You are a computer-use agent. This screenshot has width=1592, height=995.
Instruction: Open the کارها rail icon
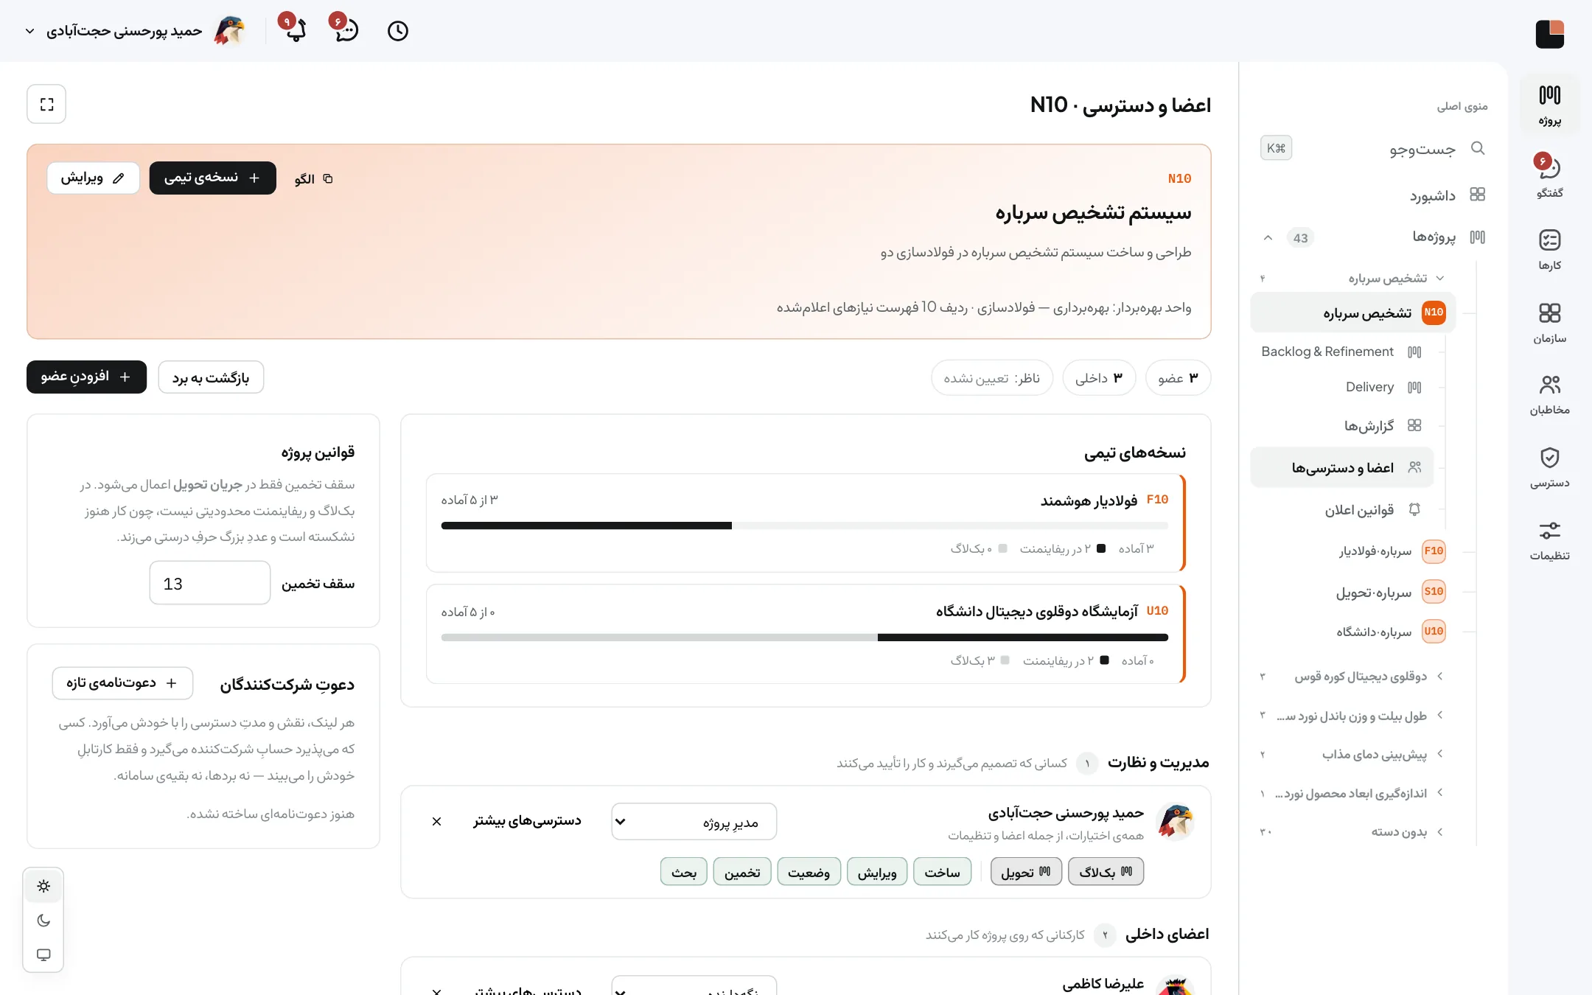1549,249
